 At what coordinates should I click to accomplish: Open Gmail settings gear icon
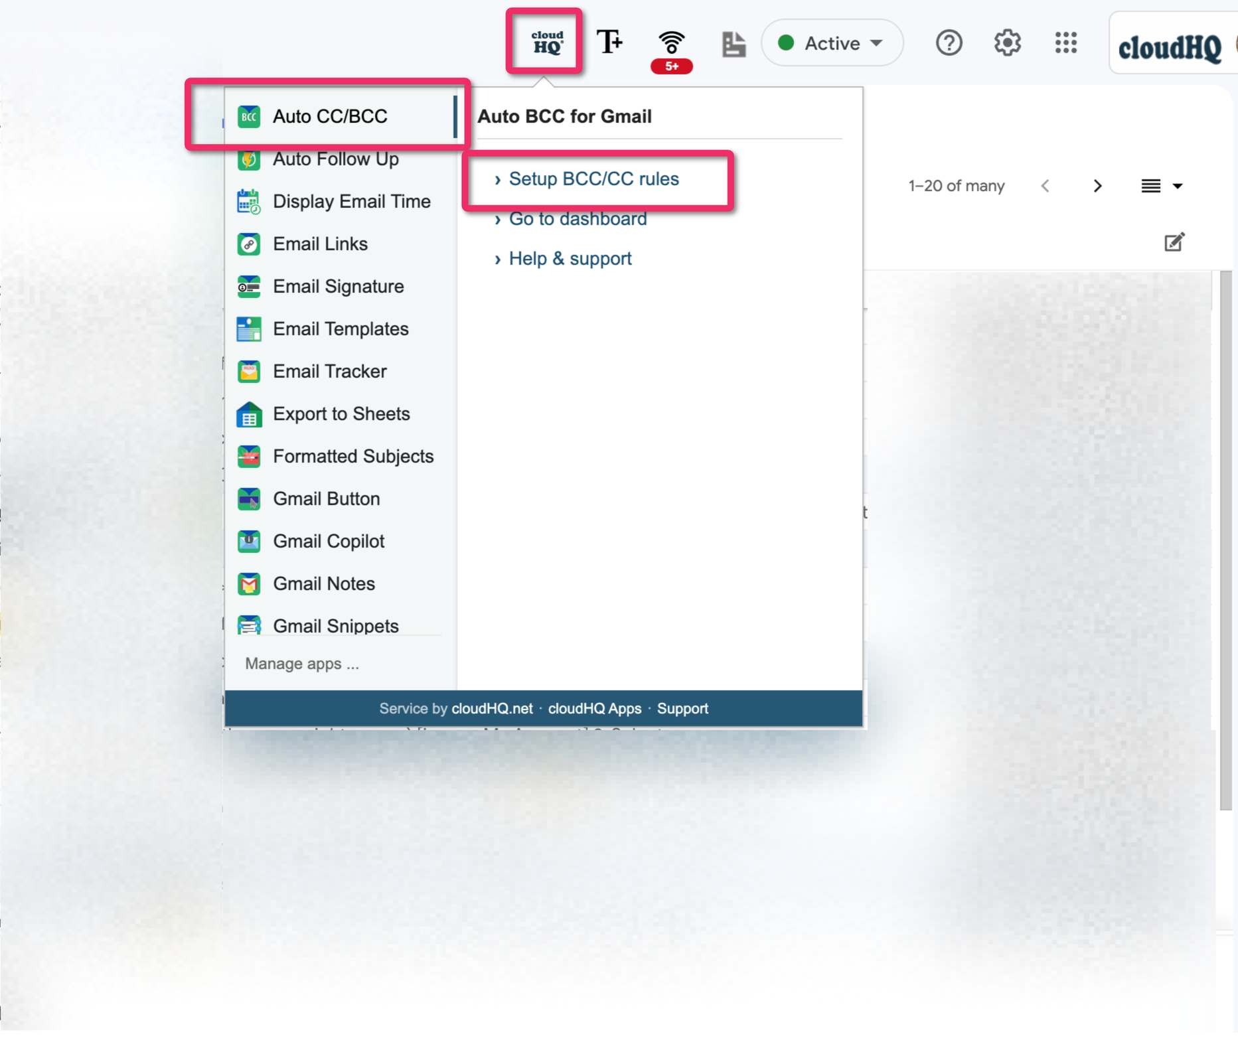point(1007,43)
